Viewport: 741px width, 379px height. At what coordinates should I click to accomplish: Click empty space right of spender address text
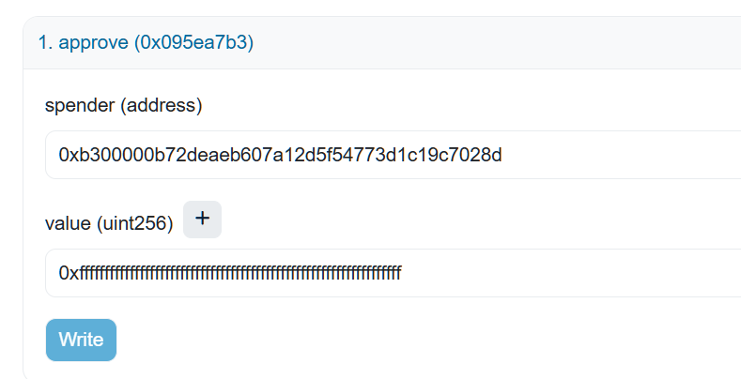tap(620, 155)
